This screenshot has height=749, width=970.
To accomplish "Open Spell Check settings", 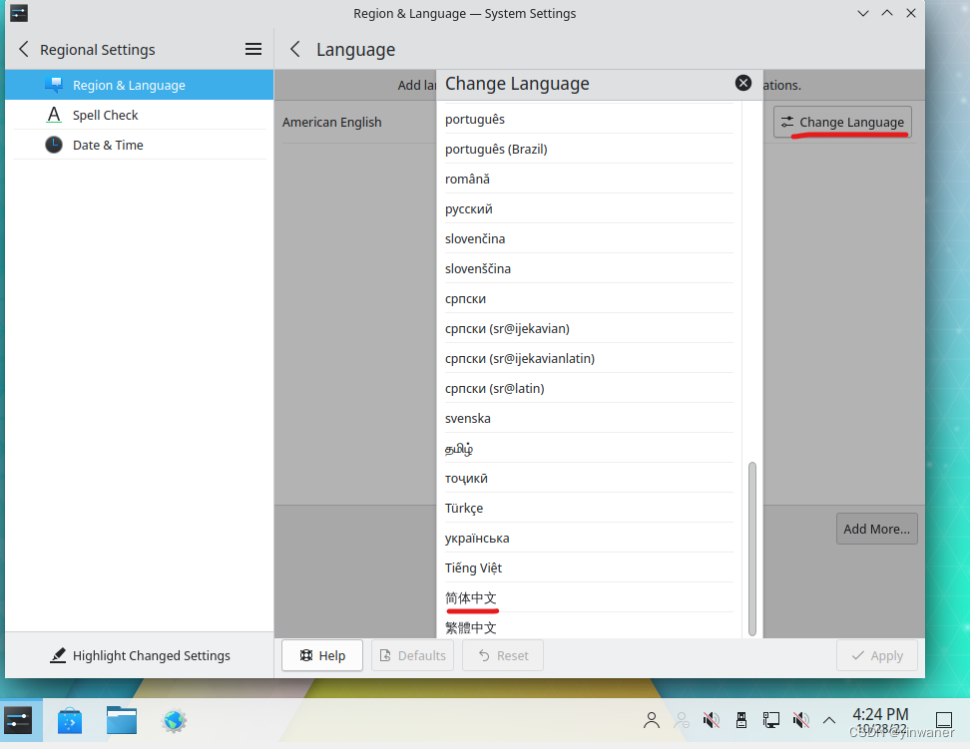I will click(x=139, y=115).
